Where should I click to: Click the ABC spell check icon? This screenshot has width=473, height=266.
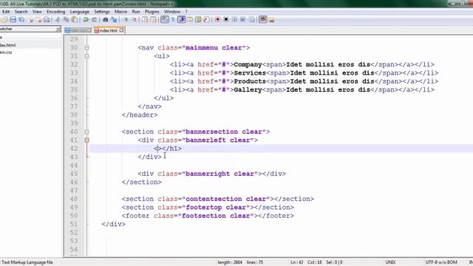click(x=263, y=19)
